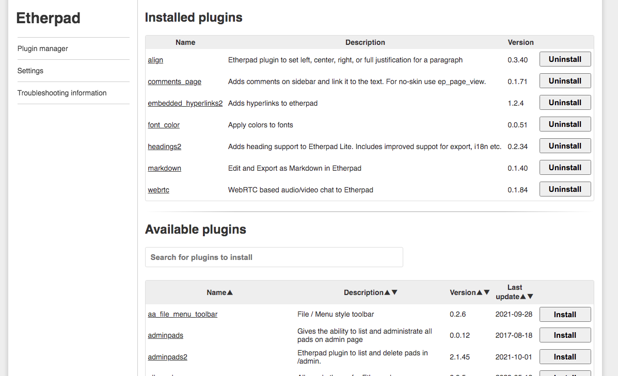The height and width of the screenshot is (376, 618).
Task: Open aa_file_menu_toolbar plugin link
Action: (x=182, y=314)
